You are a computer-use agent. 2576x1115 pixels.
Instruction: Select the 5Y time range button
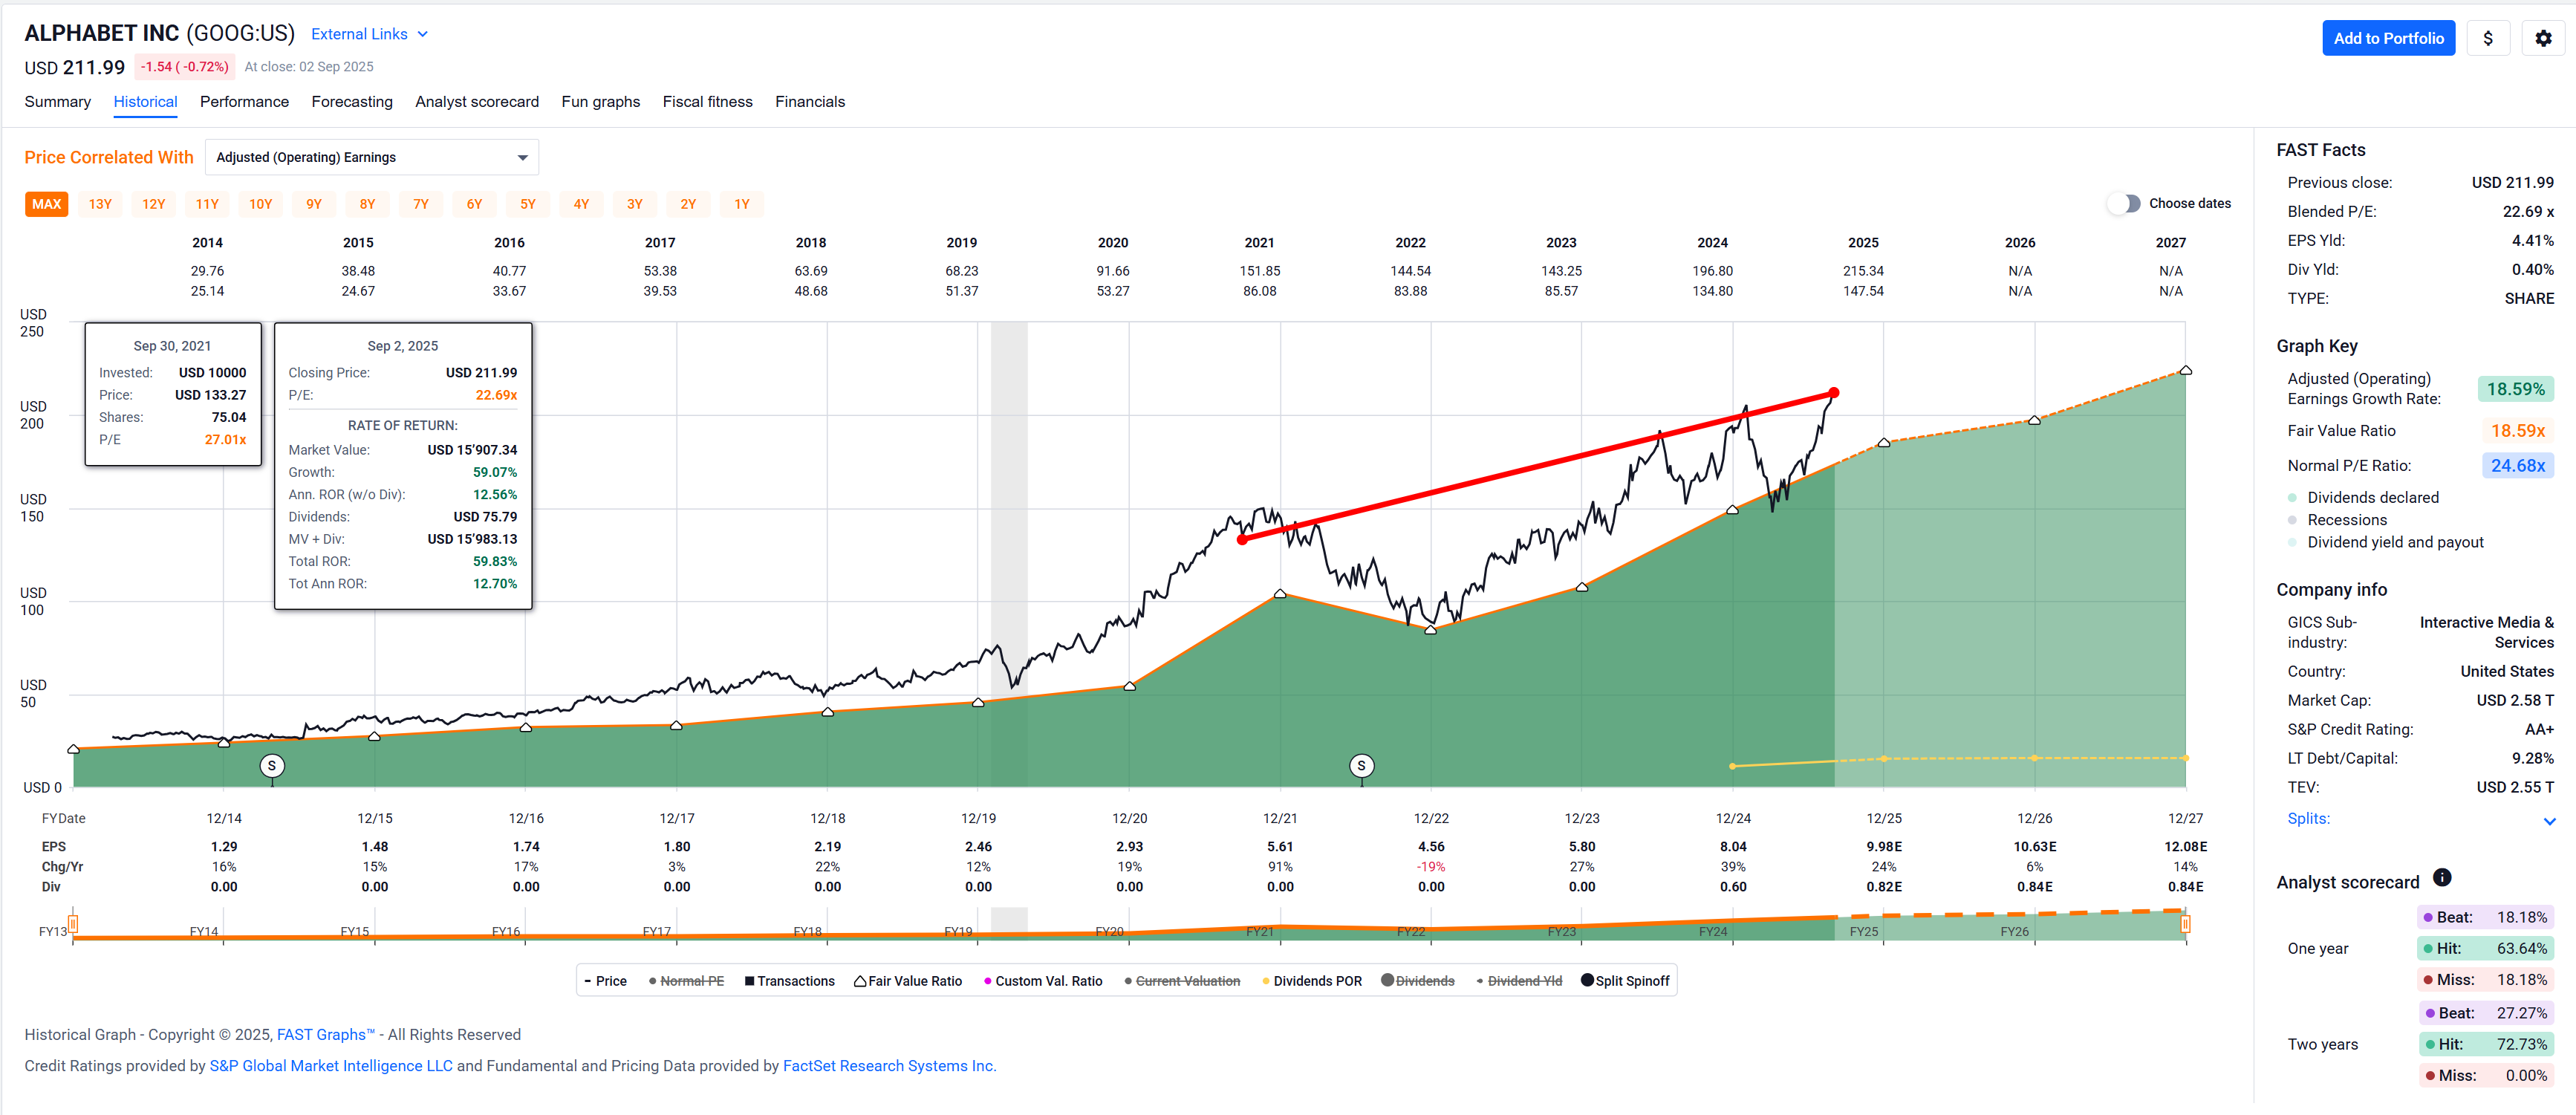tap(527, 204)
